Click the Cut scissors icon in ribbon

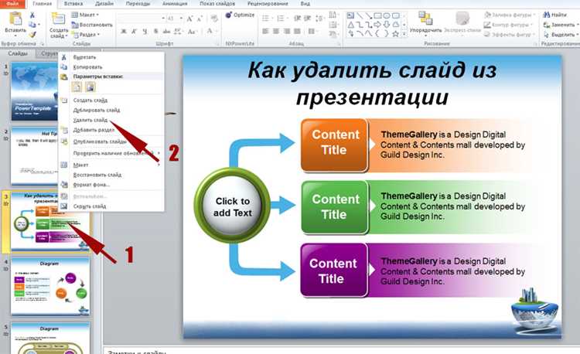[x=32, y=15]
